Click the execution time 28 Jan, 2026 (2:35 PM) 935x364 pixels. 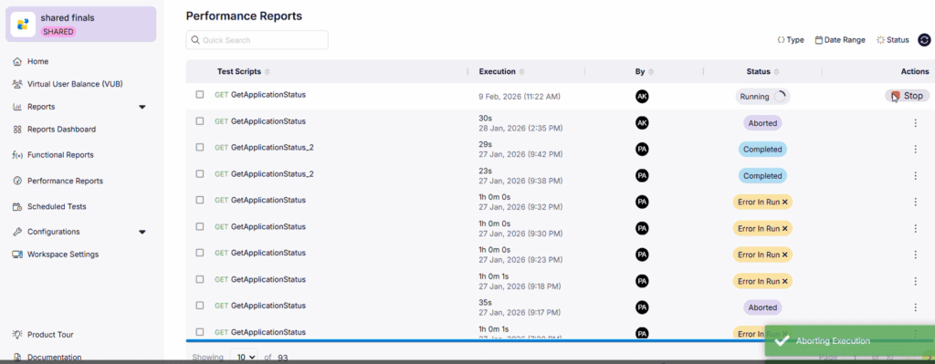(520, 128)
